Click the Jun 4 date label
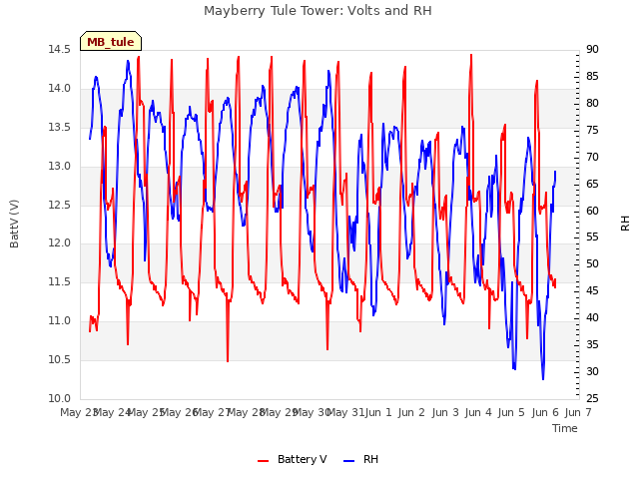Image resolution: width=639 pixels, height=479 pixels. click(x=478, y=413)
